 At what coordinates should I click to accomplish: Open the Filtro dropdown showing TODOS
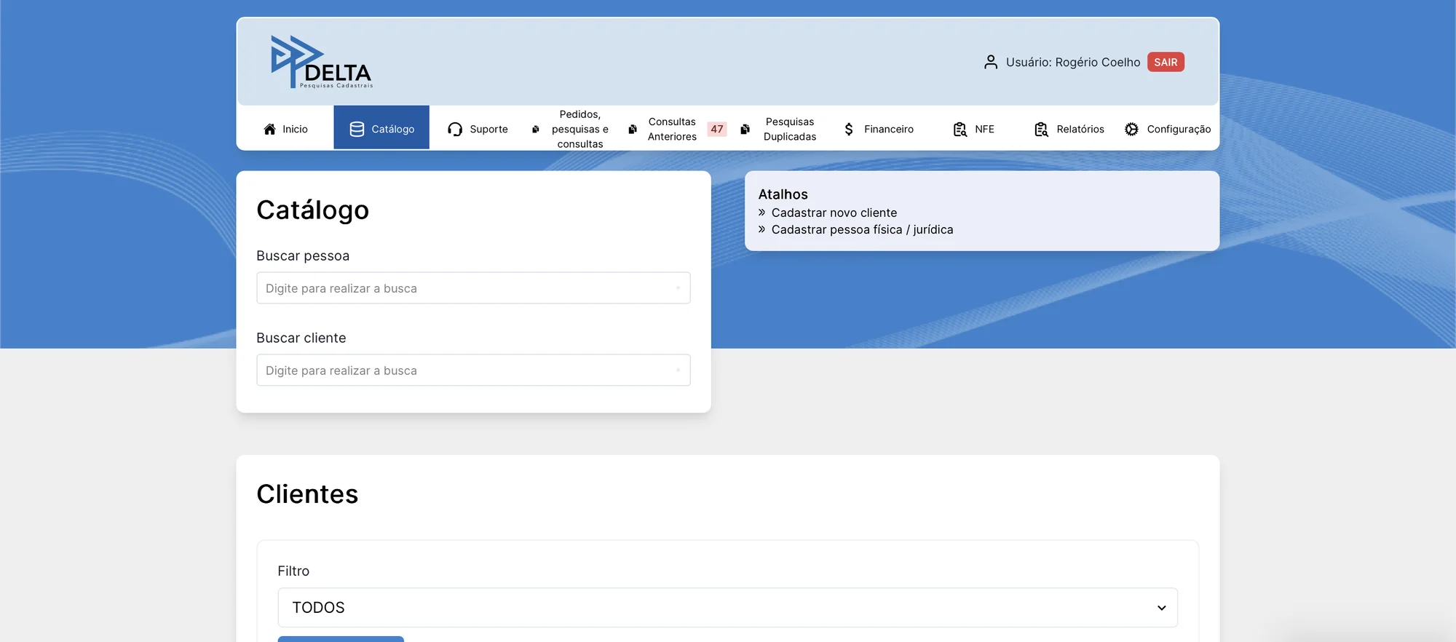(x=728, y=607)
